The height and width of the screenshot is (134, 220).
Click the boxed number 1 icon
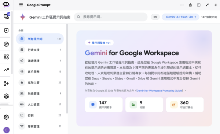199,5
